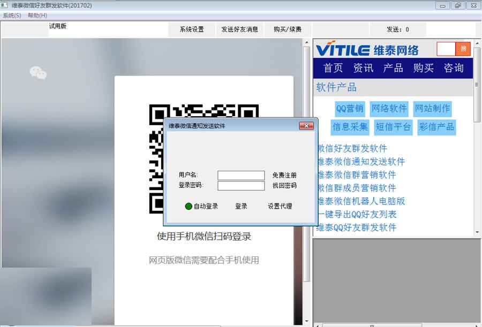Open the 资讯 nav item

pos(363,68)
